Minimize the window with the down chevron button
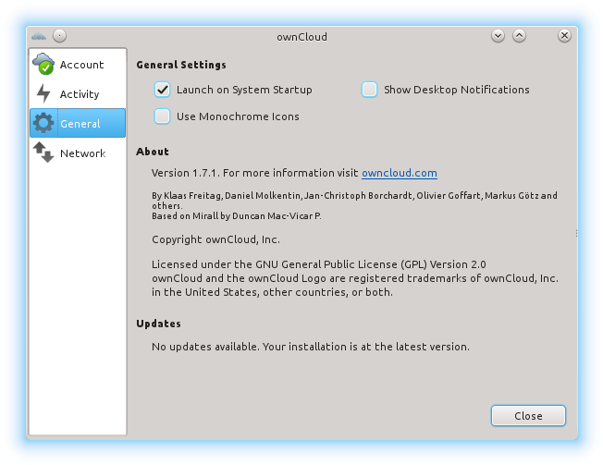The image size is (603, 465). [498, 36]
